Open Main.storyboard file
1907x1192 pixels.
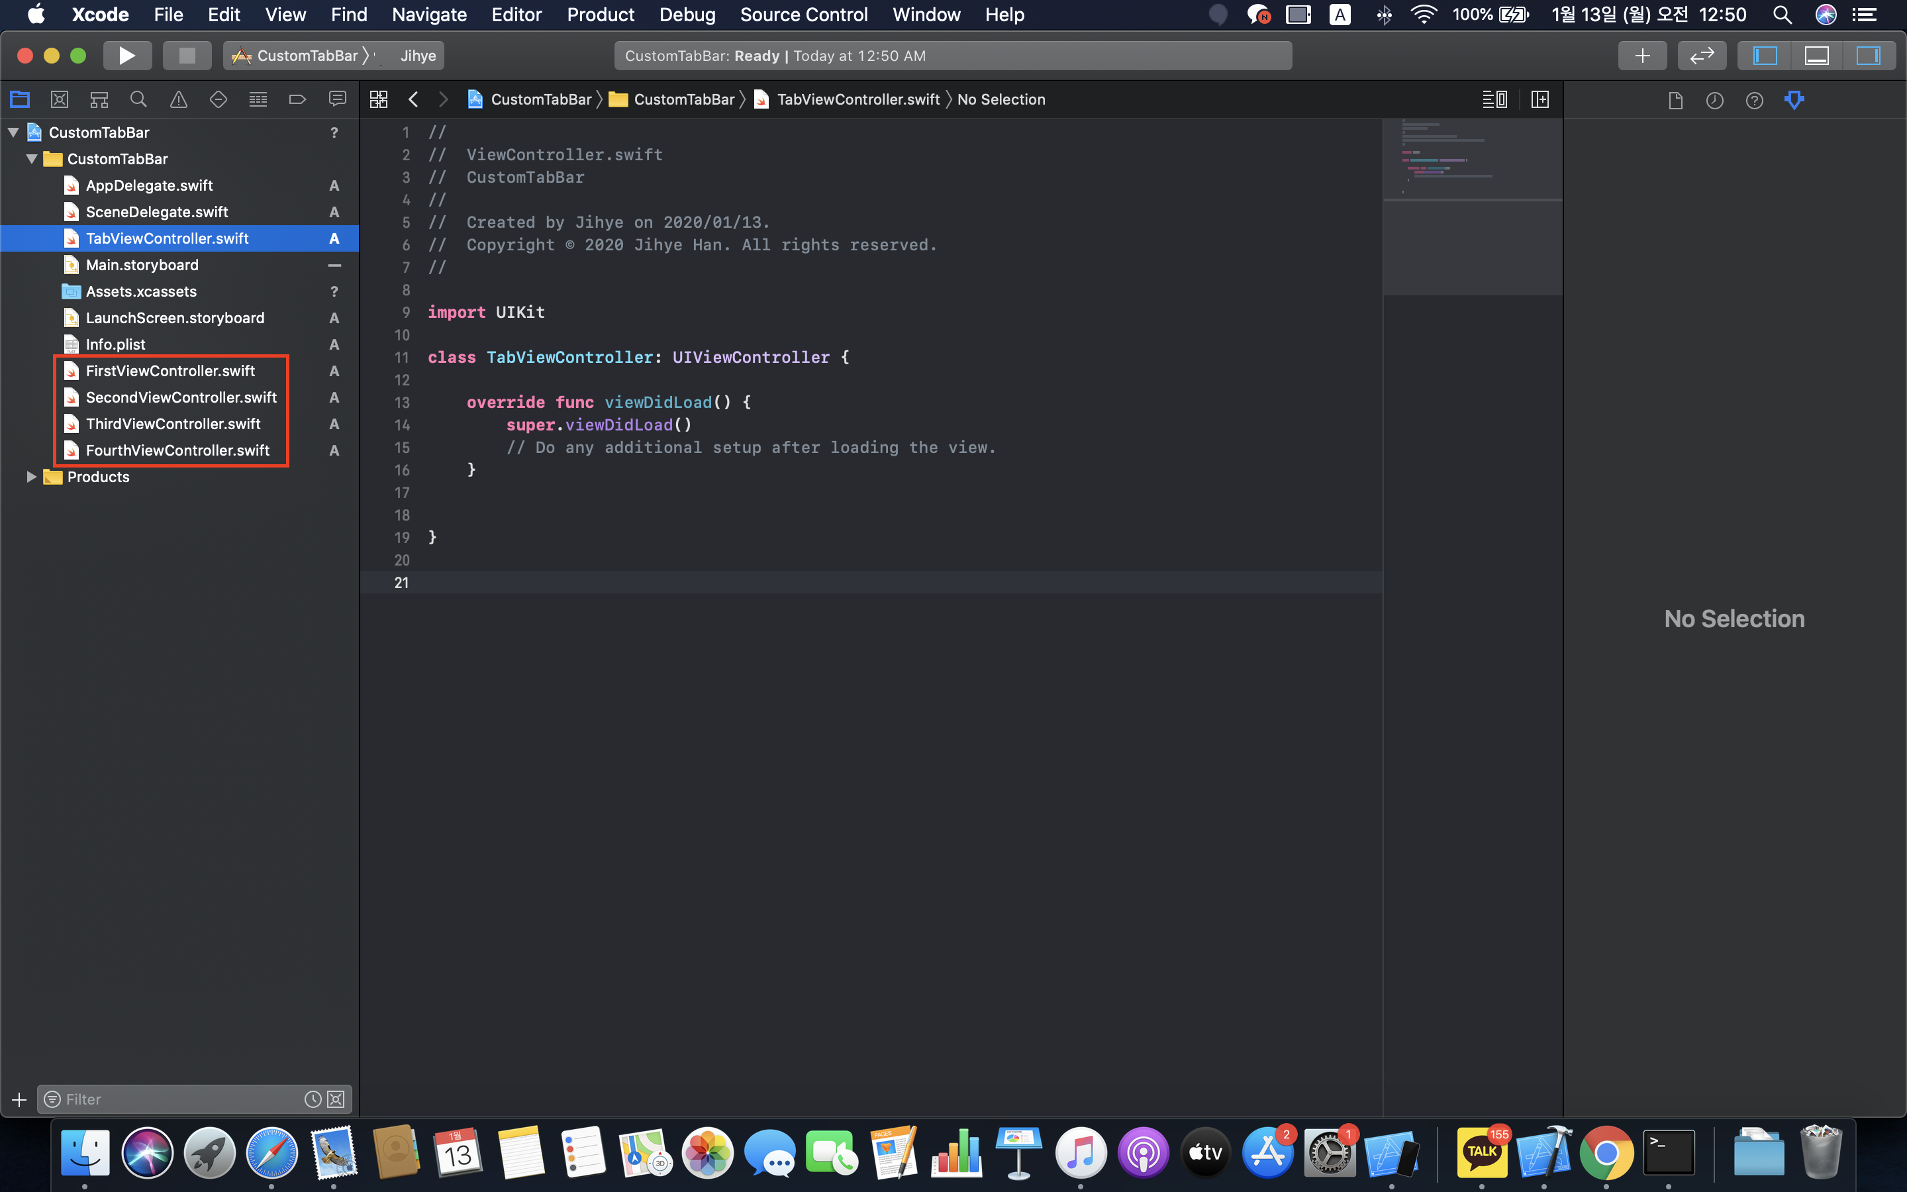(142, 265)
